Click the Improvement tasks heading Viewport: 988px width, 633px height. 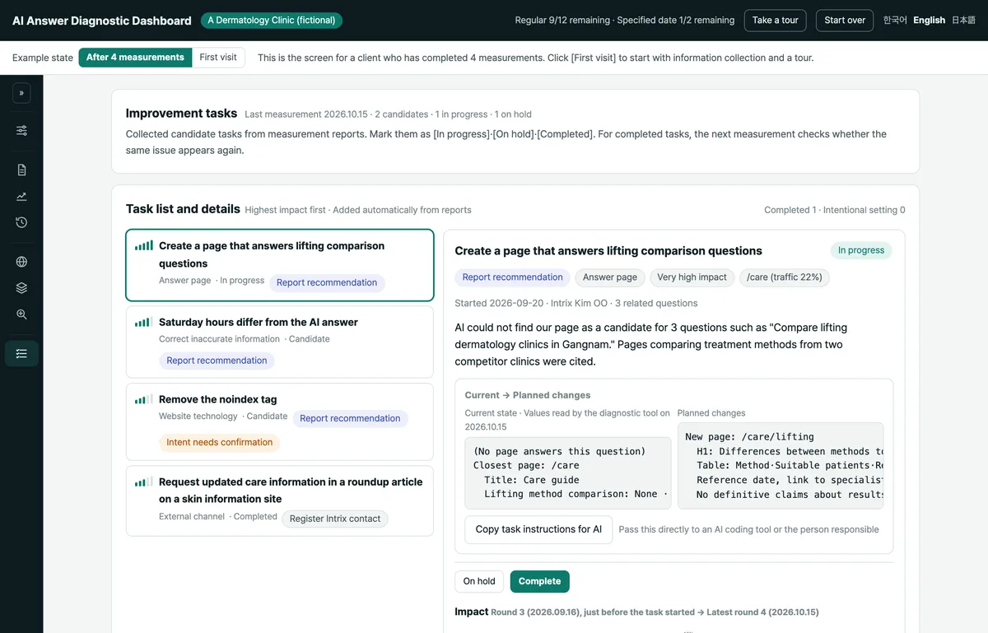181,114
